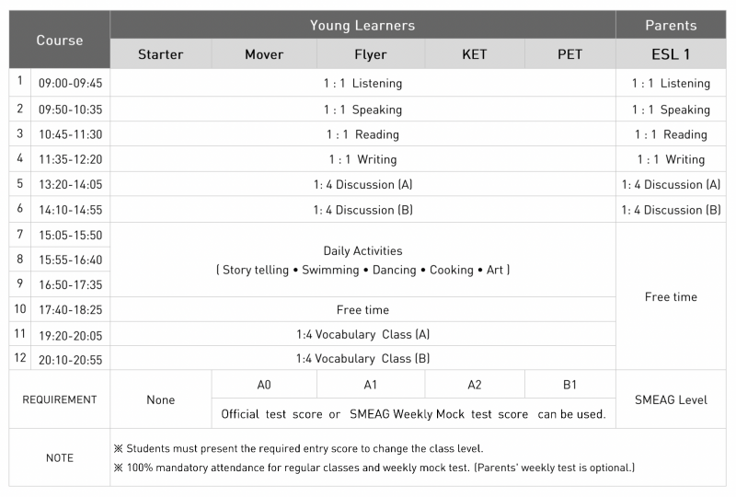The image size is (736, 497).
Task: Click the A2 requirement cell
Action: (475, 385)
